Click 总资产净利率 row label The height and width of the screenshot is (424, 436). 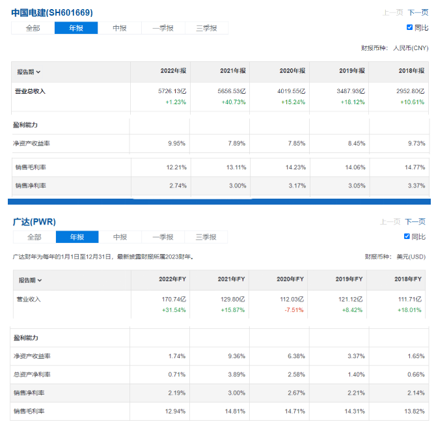(32, 375)
